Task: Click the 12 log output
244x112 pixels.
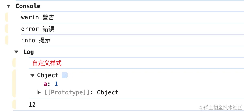Action: (32, 104)
